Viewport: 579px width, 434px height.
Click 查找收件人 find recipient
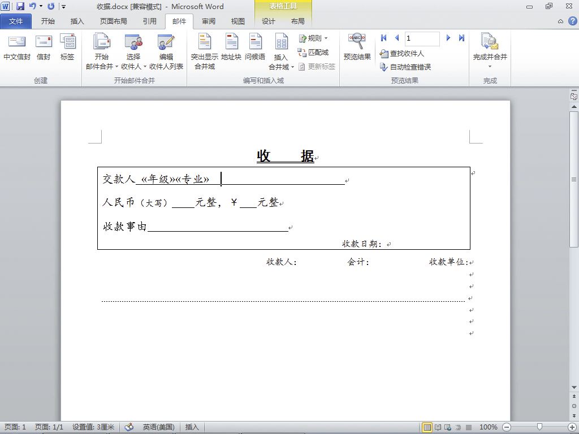pos(402,54)
